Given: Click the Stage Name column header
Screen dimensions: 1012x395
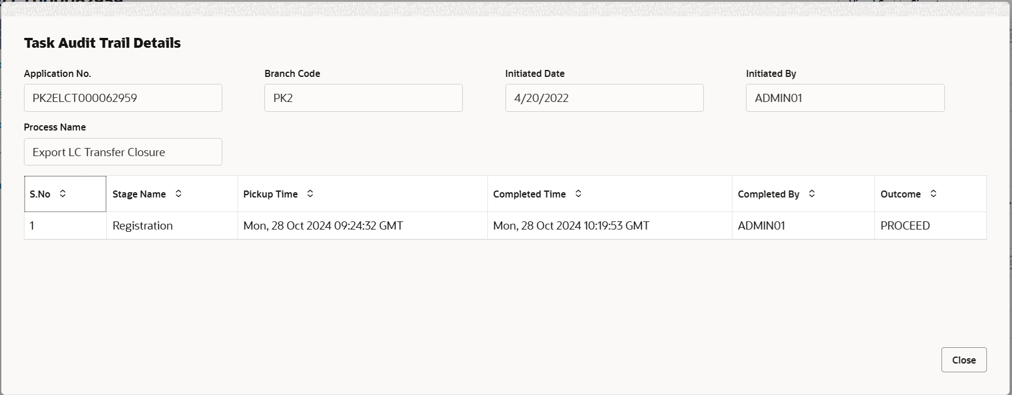Looking at the screenshot, I should [x=172, y=194].
